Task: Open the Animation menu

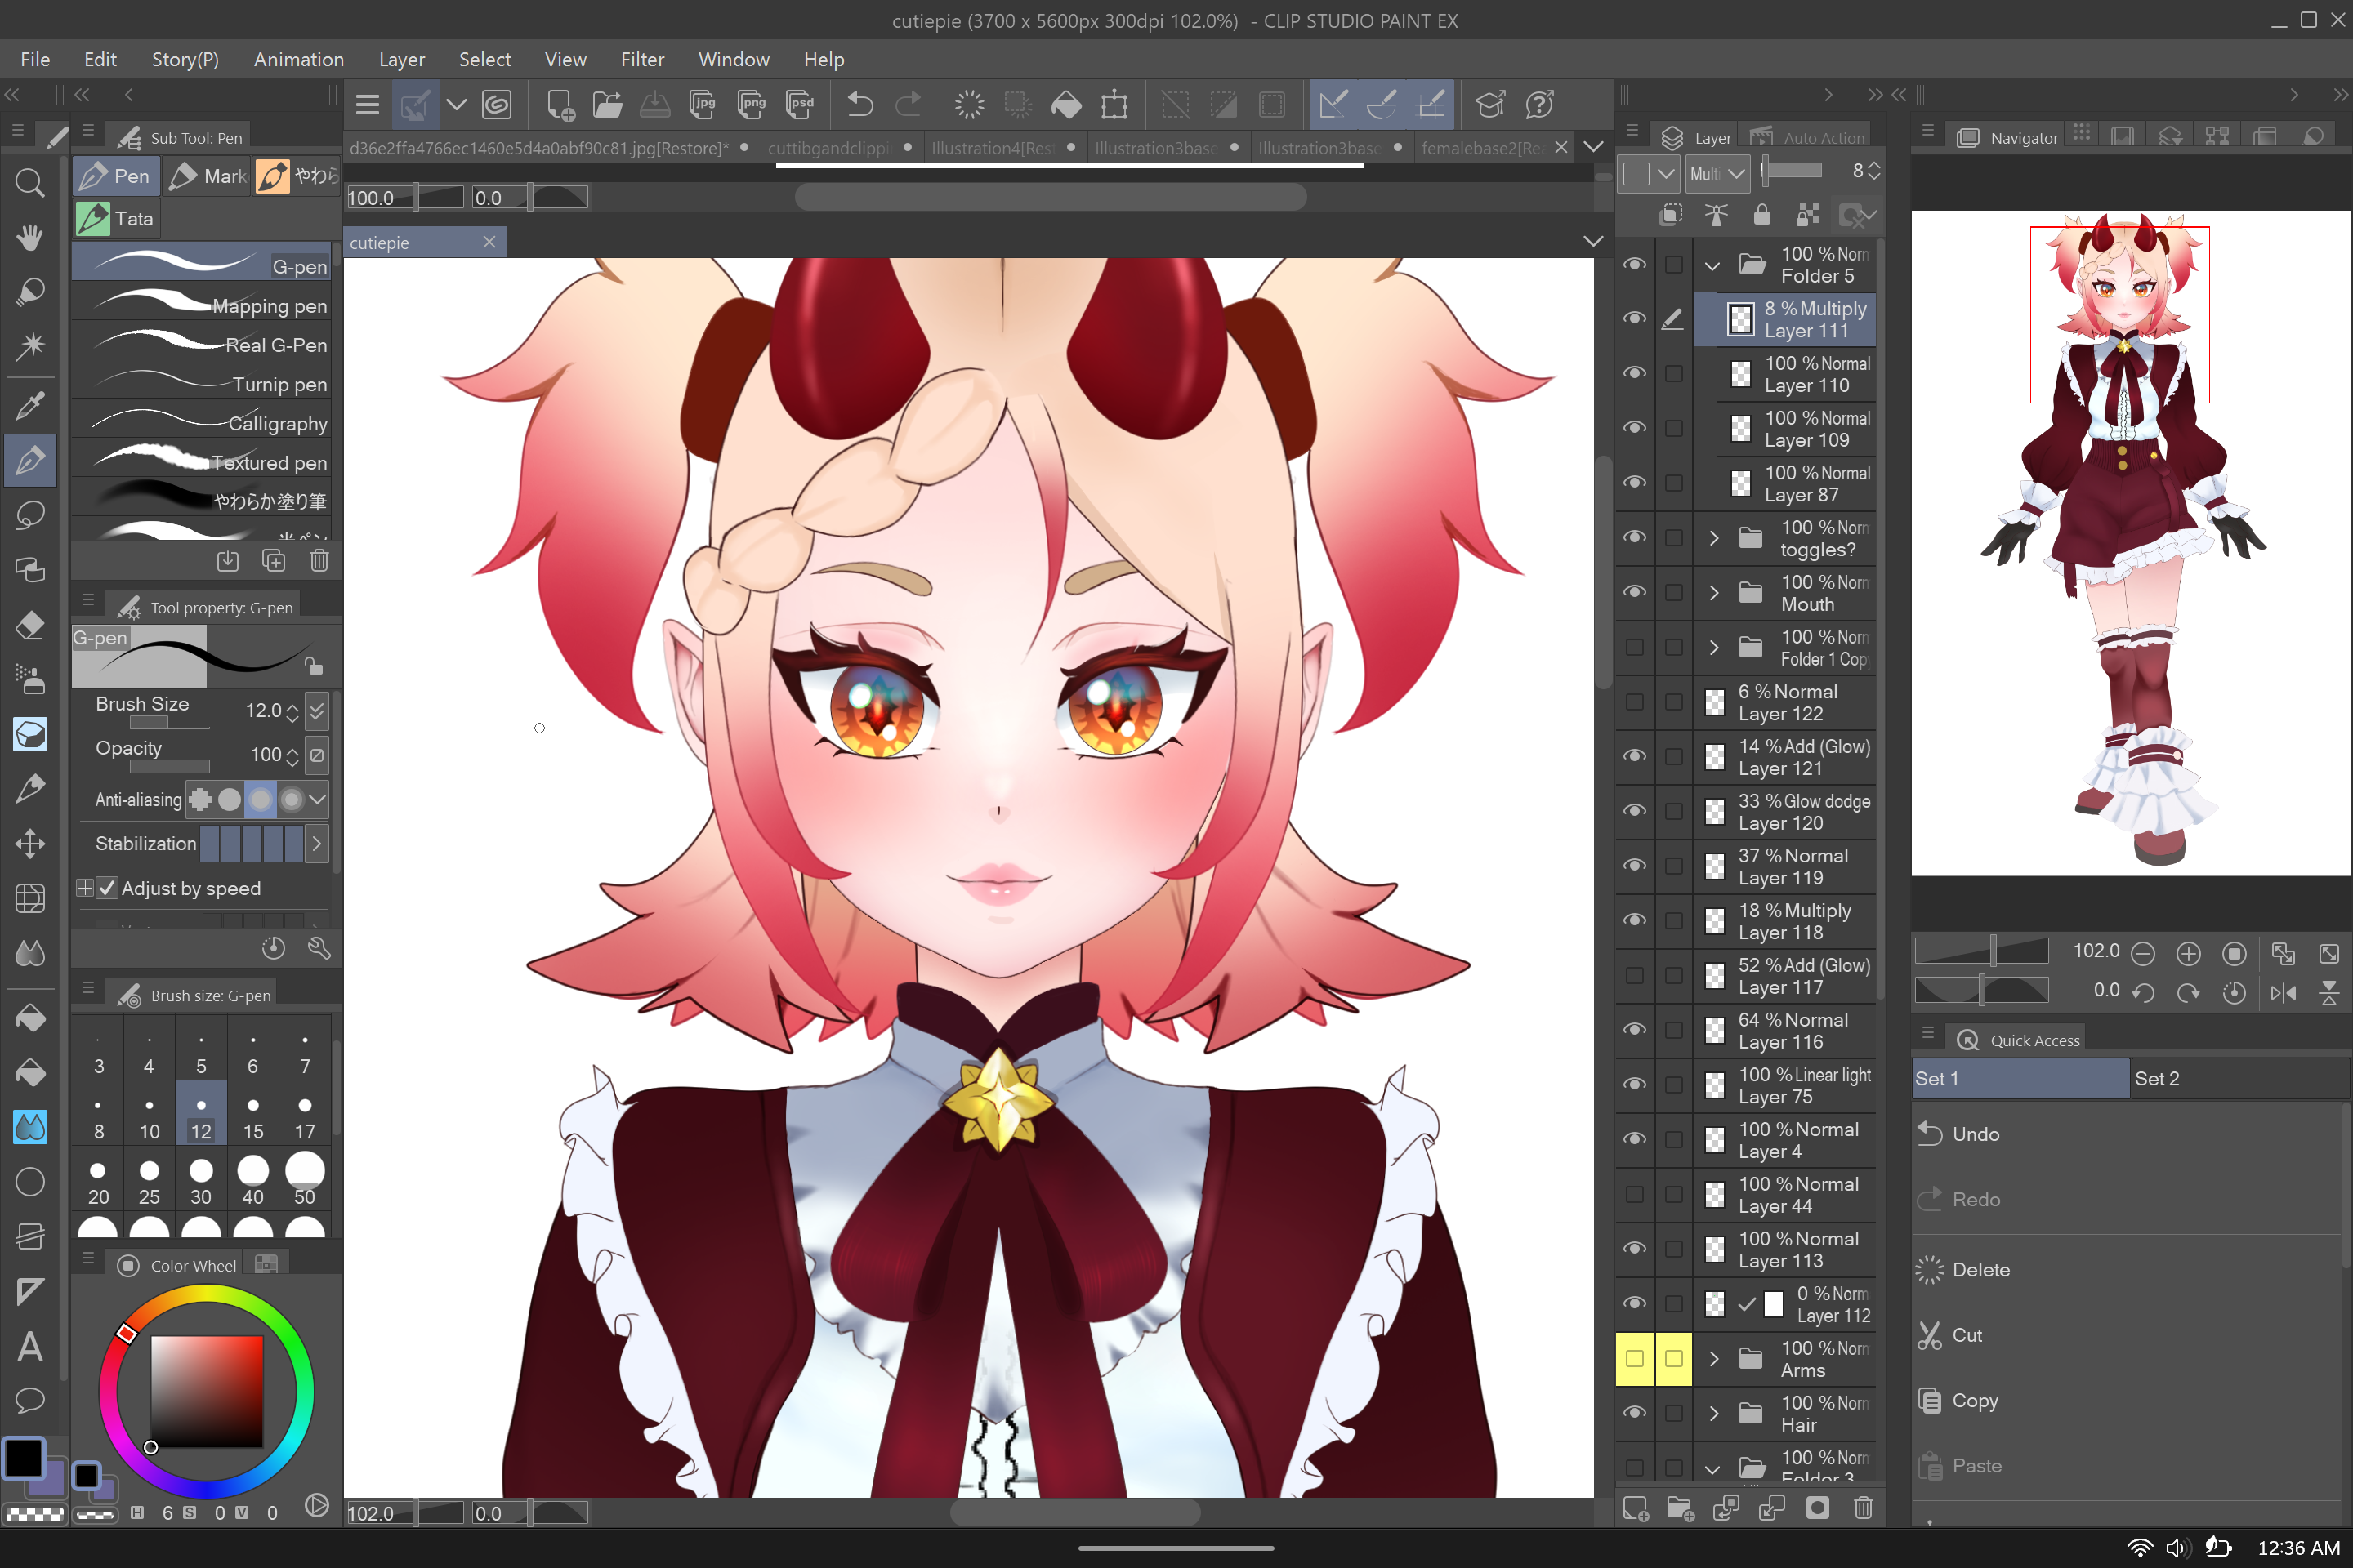Action: tap(298, 60)
